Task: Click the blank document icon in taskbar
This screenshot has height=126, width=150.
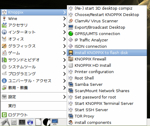Action: tap(38, 122)
